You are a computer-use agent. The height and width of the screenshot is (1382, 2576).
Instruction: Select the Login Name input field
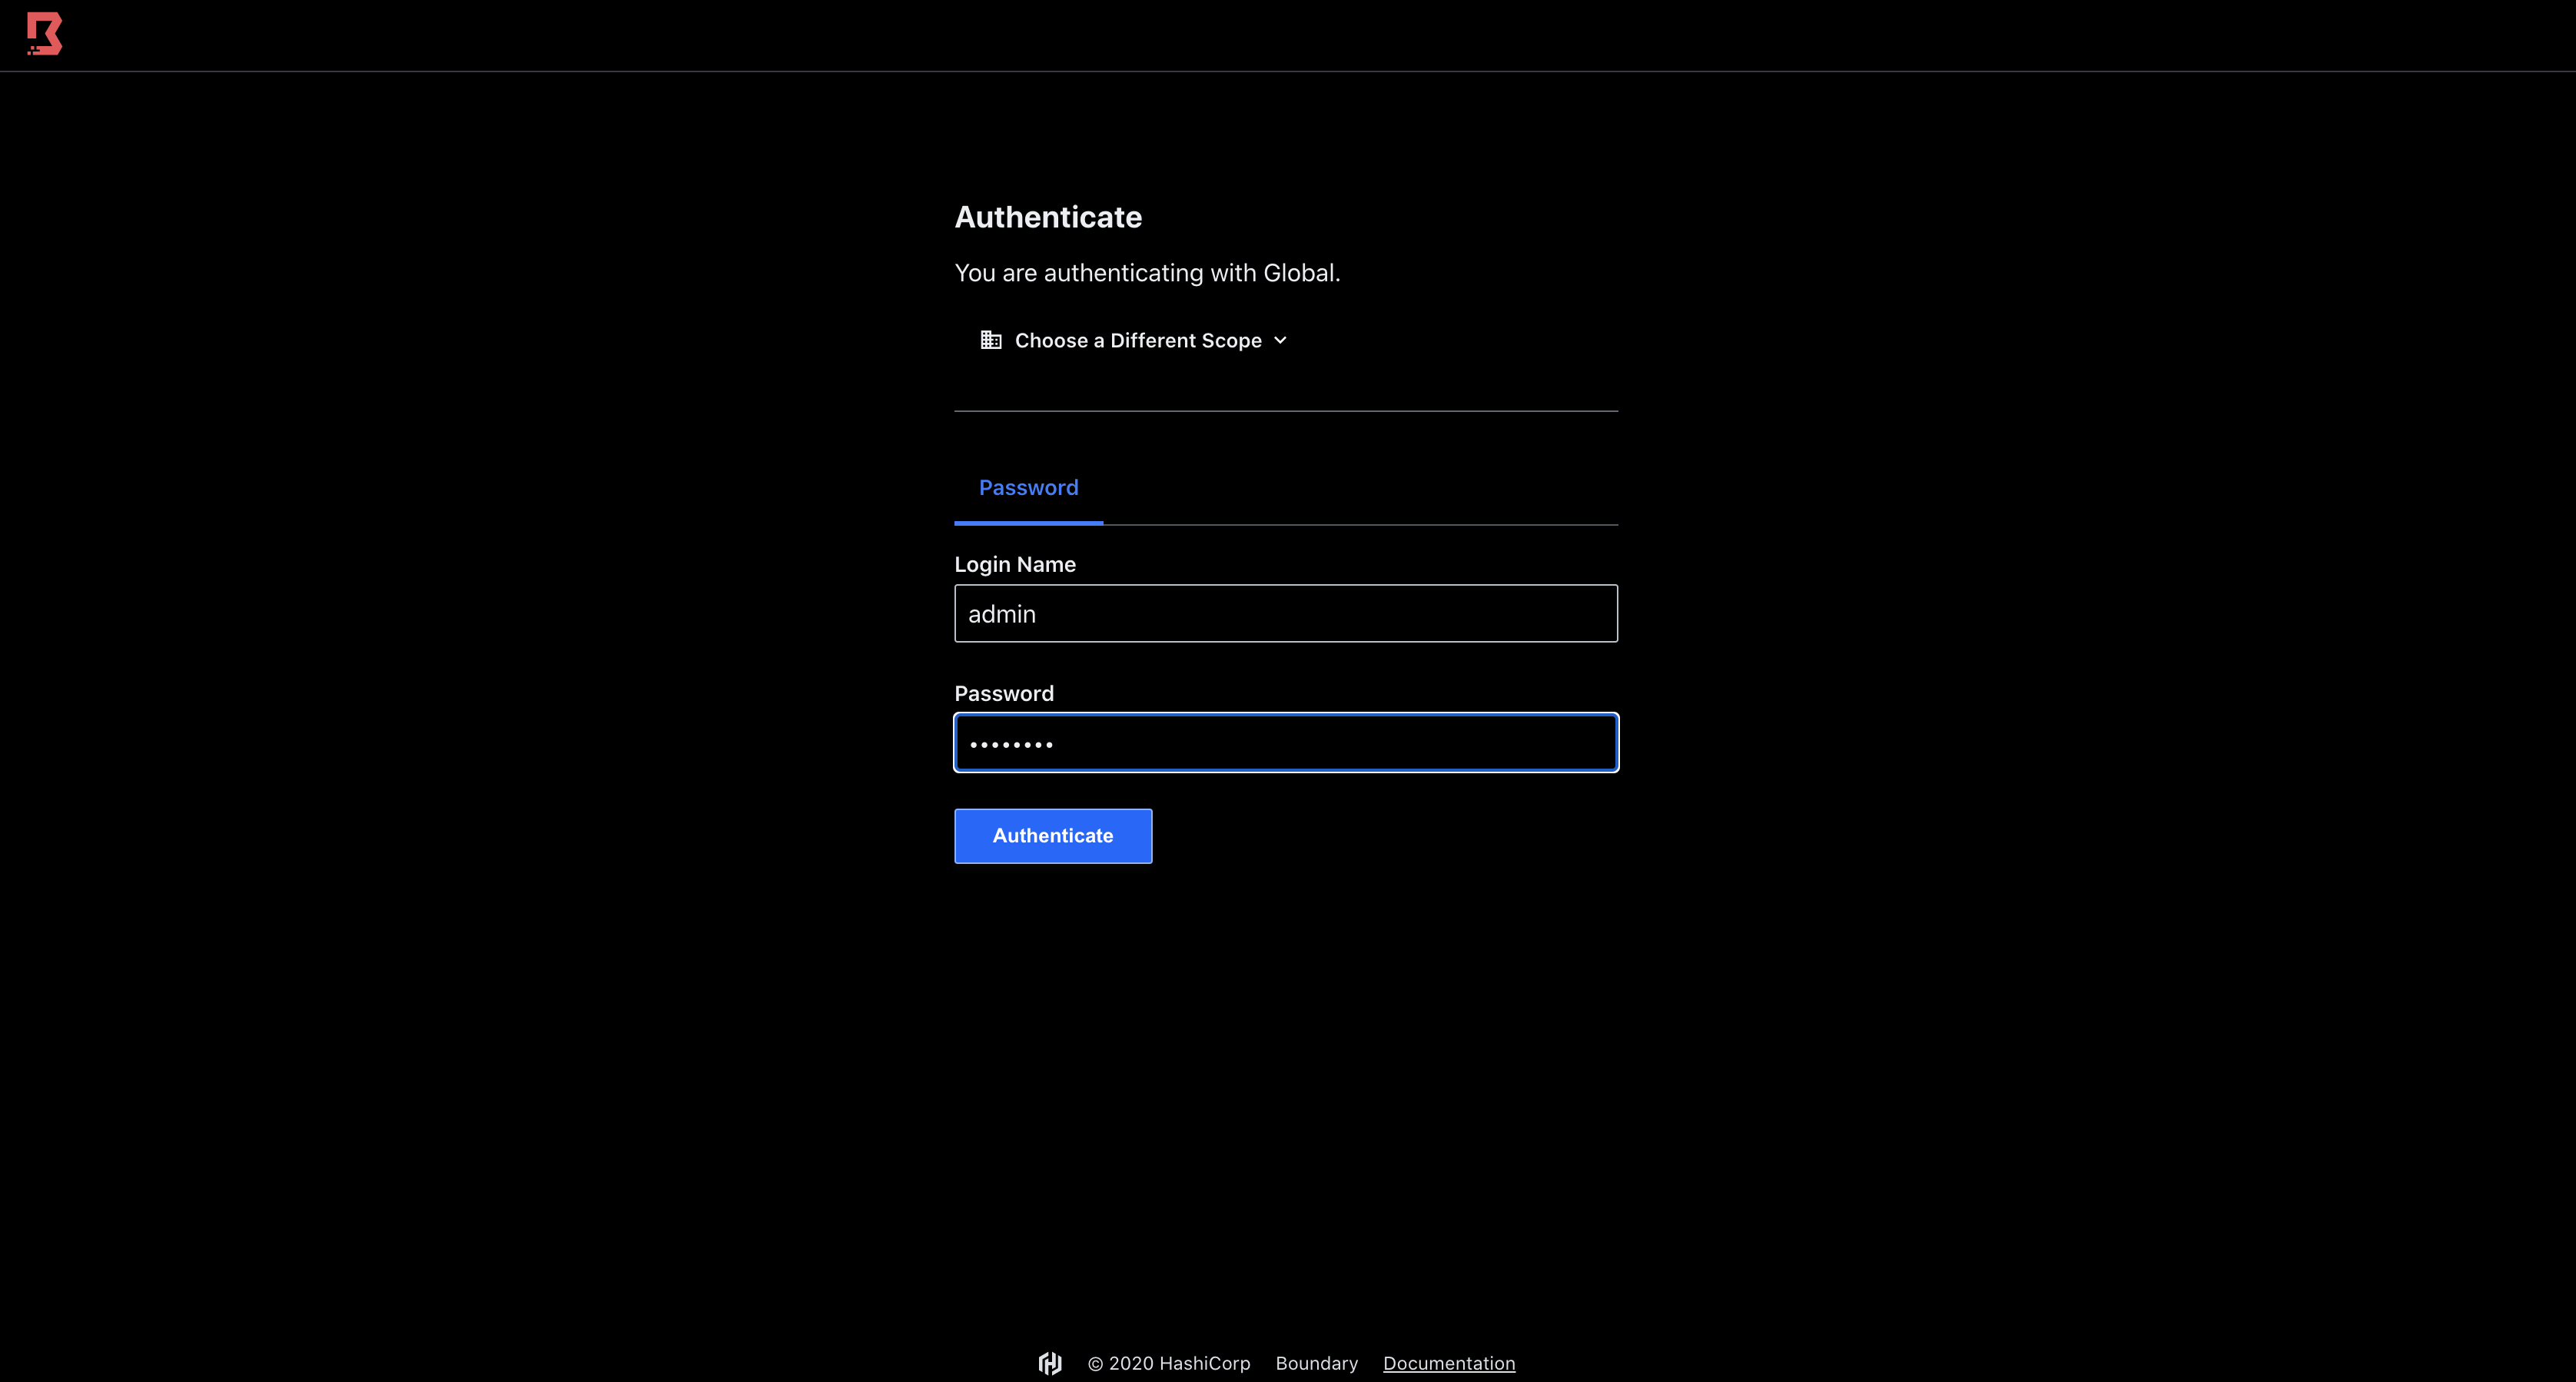click(1286, 613)
